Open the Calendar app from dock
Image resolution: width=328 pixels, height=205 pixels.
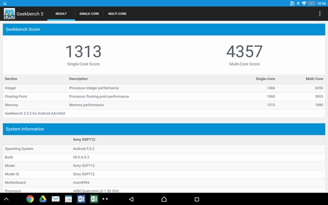68,199
